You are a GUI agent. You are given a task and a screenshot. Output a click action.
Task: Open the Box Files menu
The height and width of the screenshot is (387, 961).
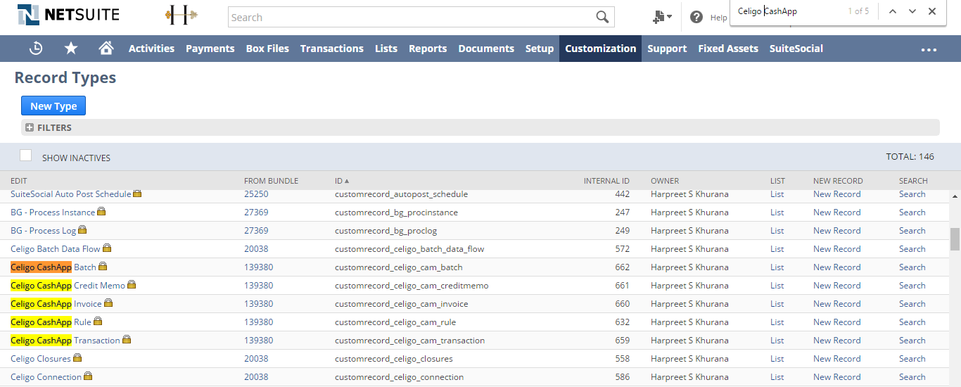click(x=267, y=49)
